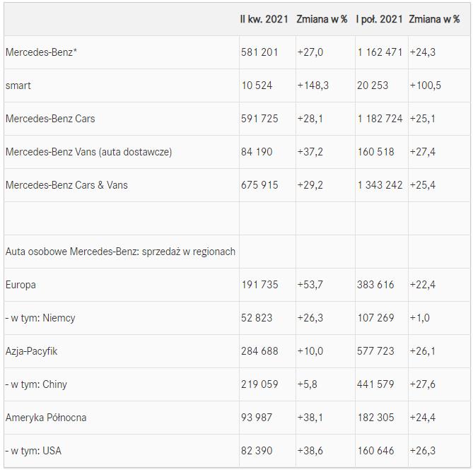Screen dimensions: 473x472
Task: Click the "- w tym: USA" cell
Action: [x=33, y=451]
